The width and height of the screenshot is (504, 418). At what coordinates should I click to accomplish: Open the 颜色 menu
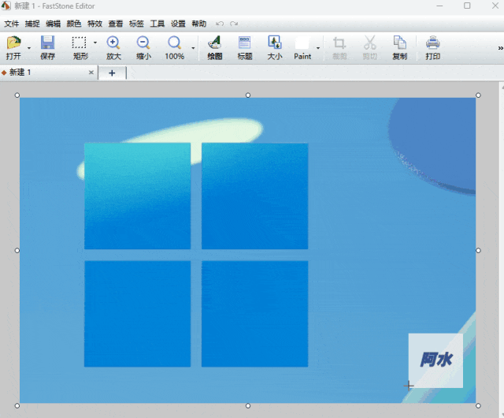(74, 24)
